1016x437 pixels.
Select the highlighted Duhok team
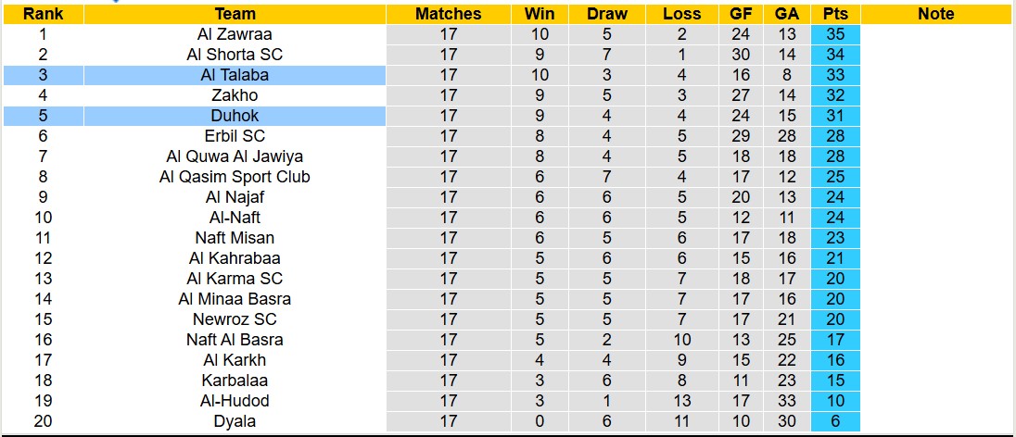click(235, 116)
